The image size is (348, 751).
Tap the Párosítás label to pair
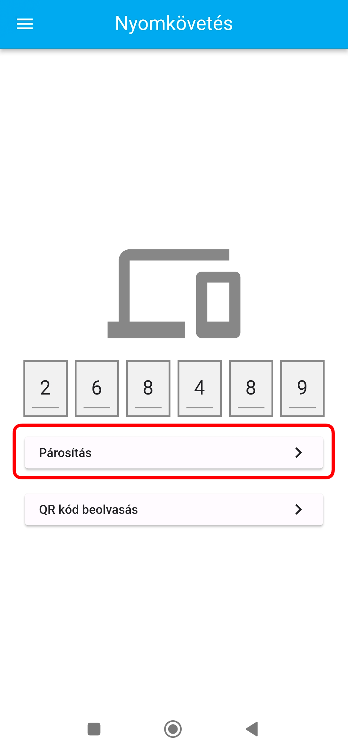tap(65, 453)
